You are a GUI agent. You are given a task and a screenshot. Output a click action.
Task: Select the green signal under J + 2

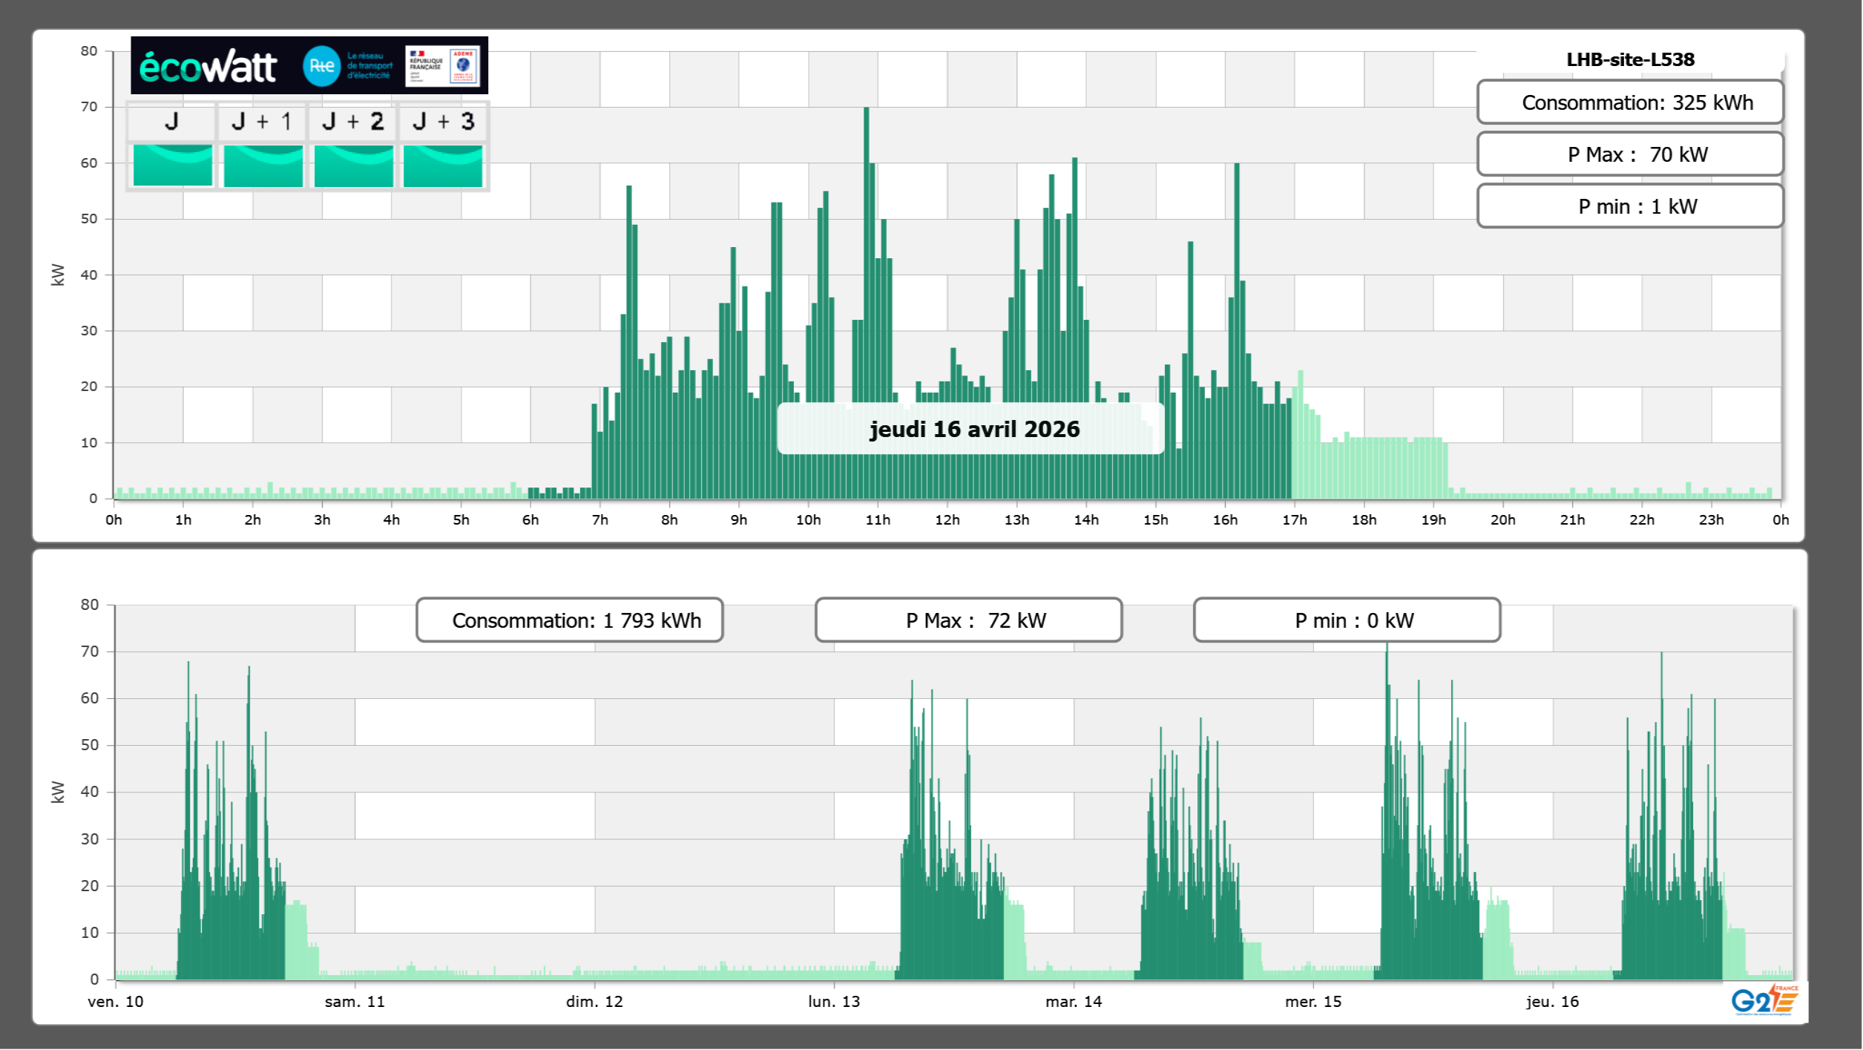[x=353, y=165]
